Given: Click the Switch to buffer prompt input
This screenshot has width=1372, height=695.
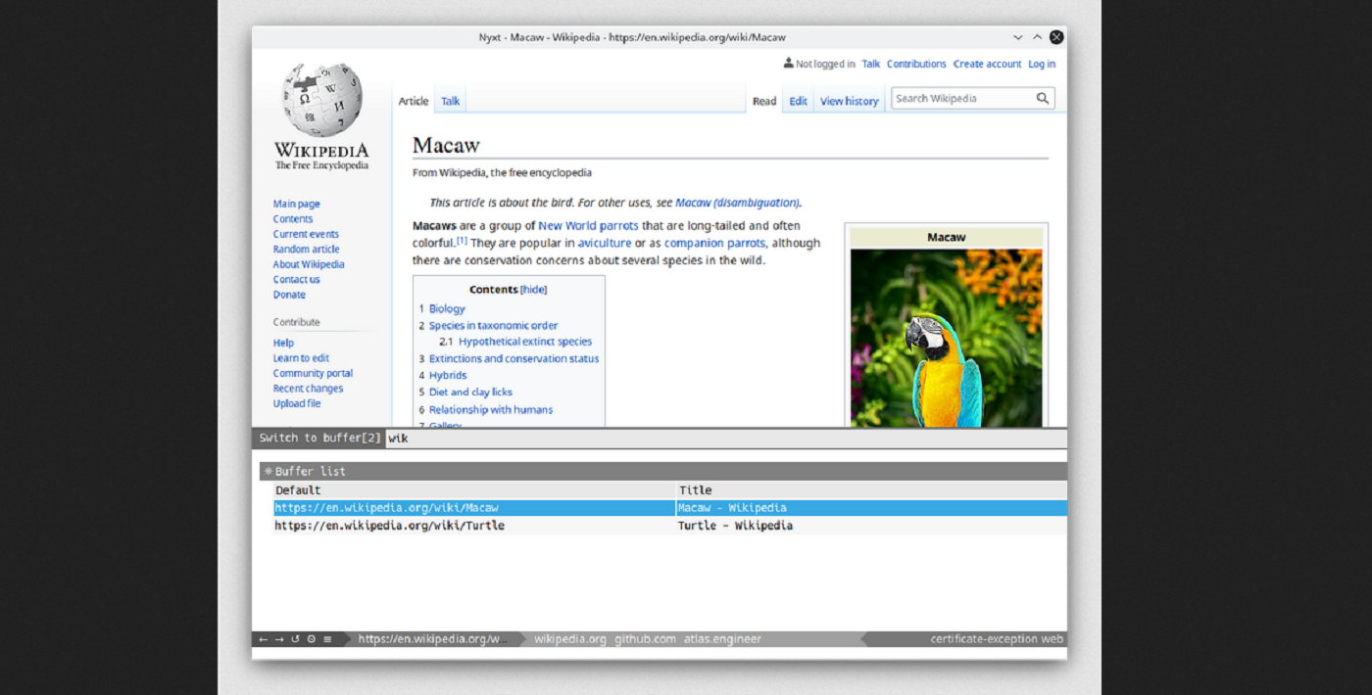Looking at the screenshot, I should 725,438.
